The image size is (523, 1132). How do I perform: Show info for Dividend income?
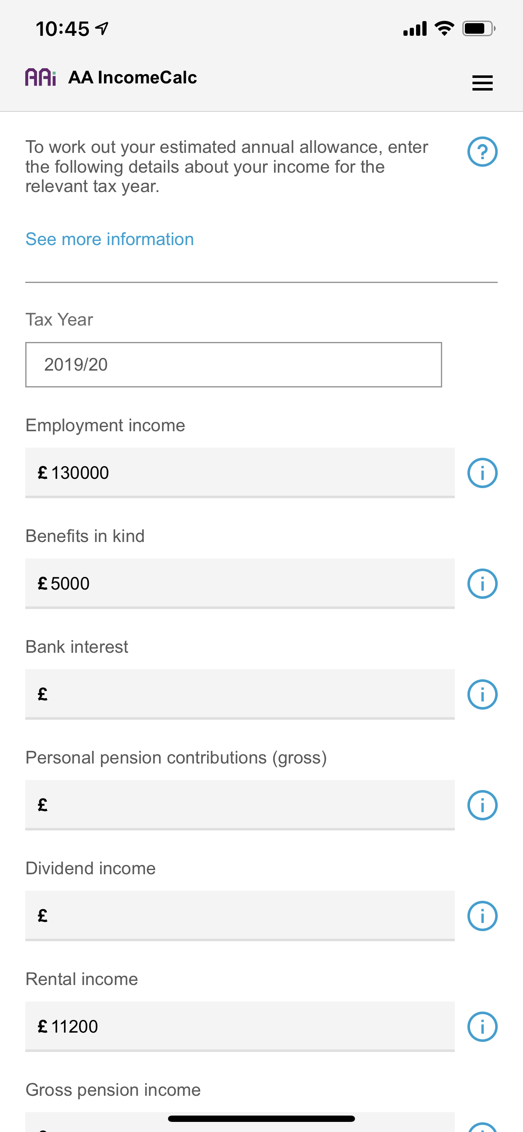tap(482, 916)
